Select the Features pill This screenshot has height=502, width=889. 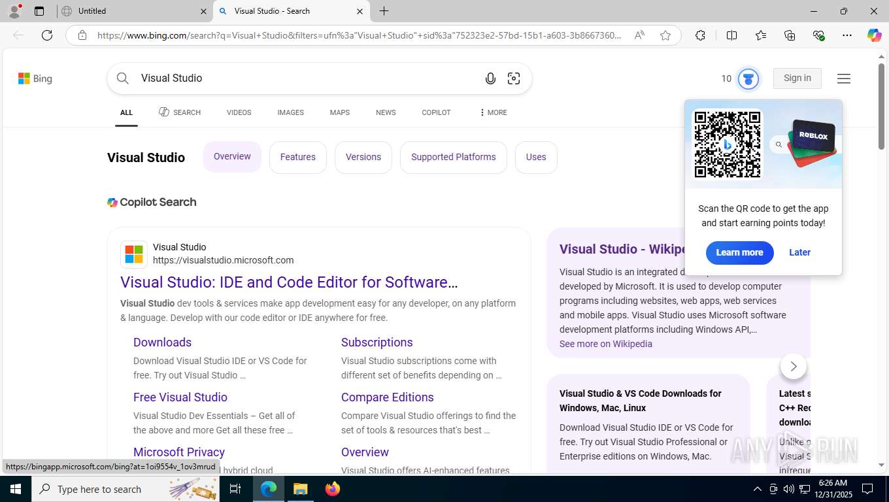click(x=298, y=157)
